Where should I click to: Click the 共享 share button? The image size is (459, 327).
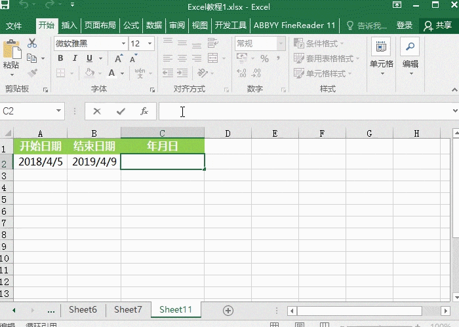pos(438,26)
